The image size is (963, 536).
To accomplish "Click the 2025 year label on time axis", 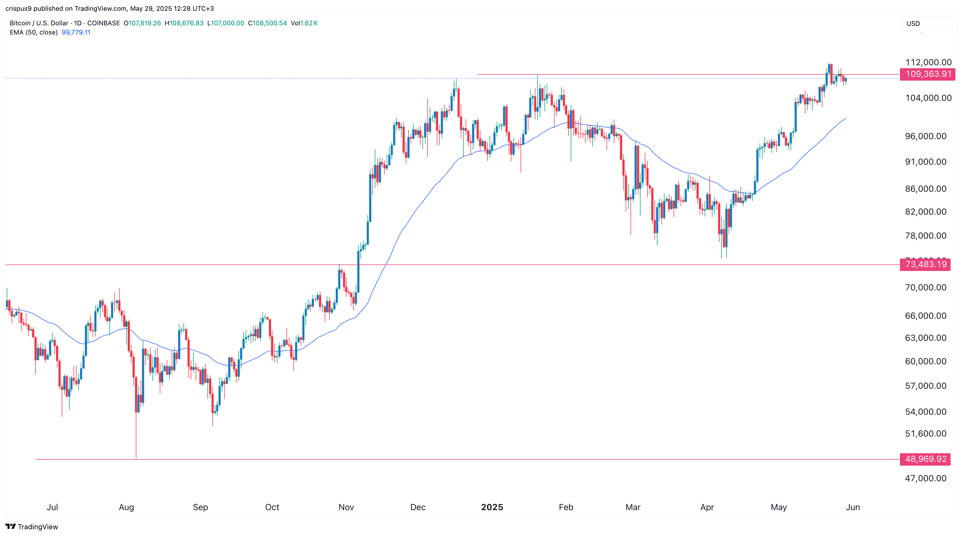I will 492,507.
